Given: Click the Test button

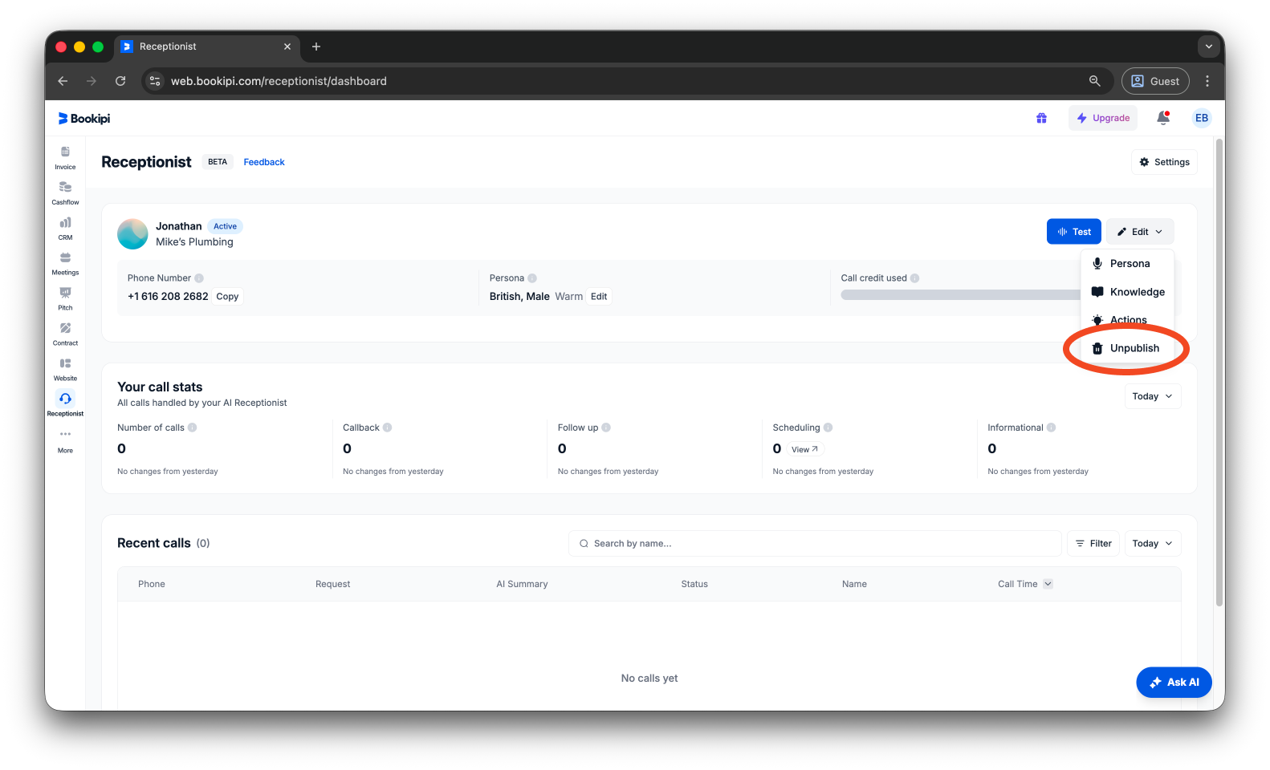Looking at the screenshot, I should pyautogui.click(x=1073, y=232).
